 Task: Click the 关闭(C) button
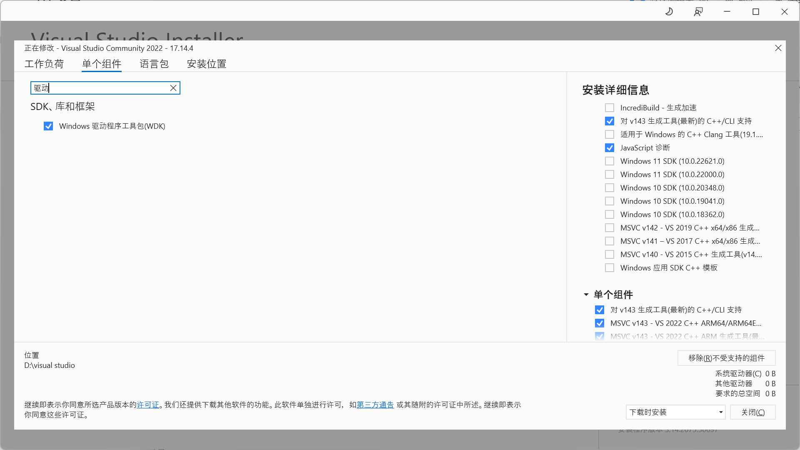click(x=752, y=412)
